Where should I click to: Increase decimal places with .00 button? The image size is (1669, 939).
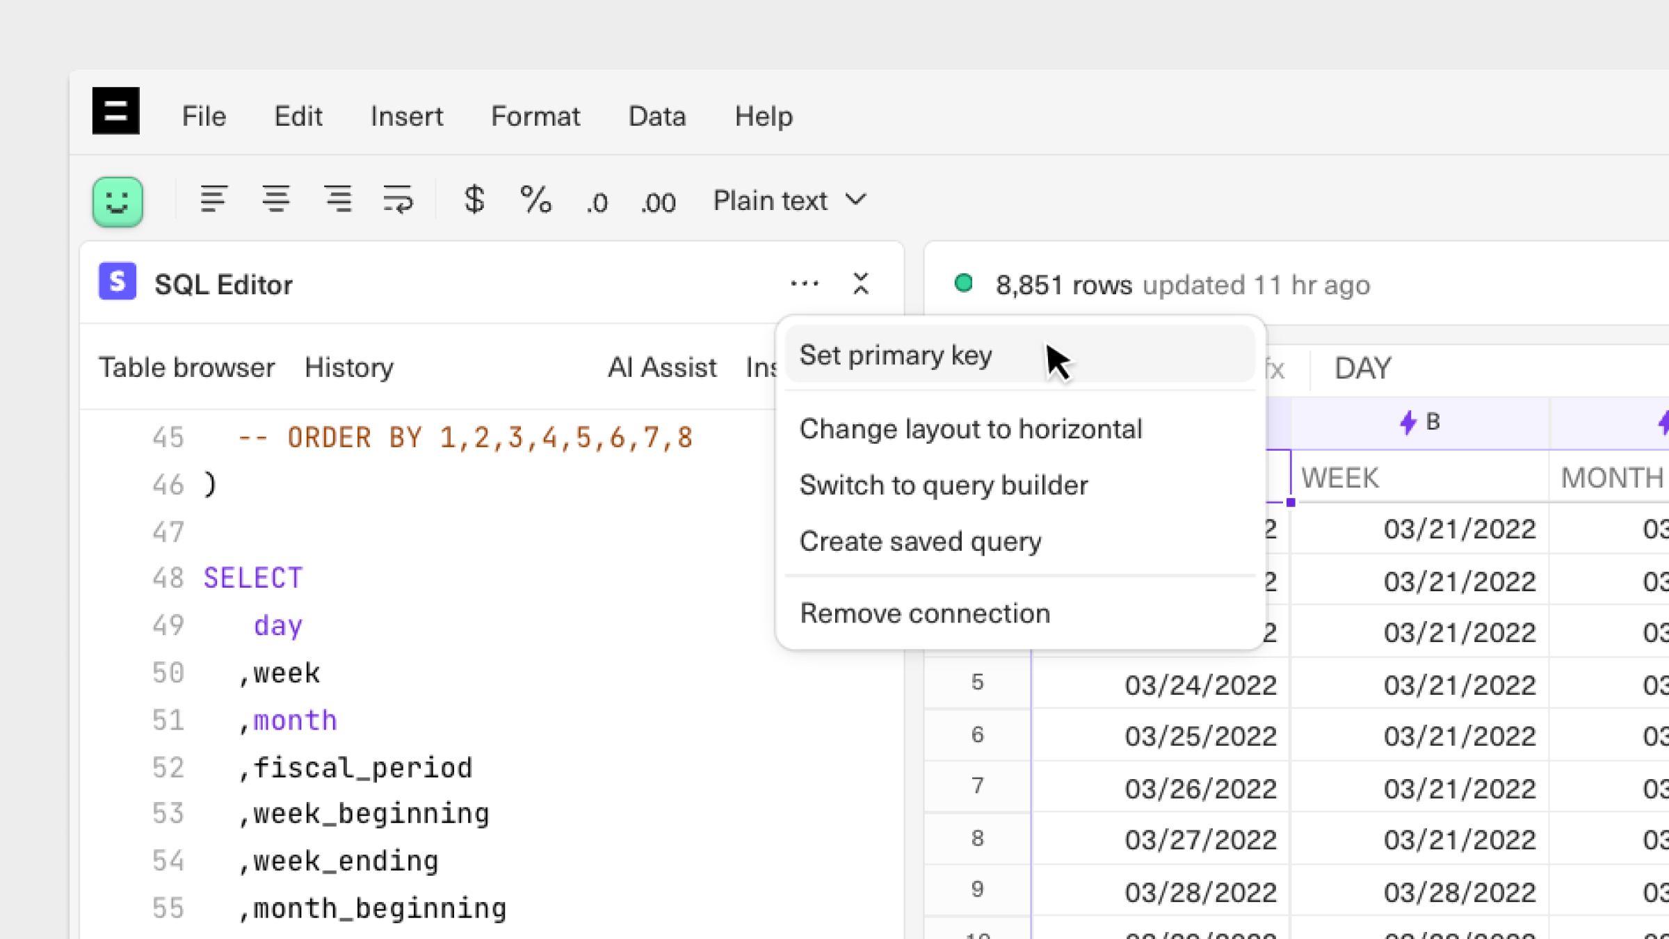(x=658, y=202)
